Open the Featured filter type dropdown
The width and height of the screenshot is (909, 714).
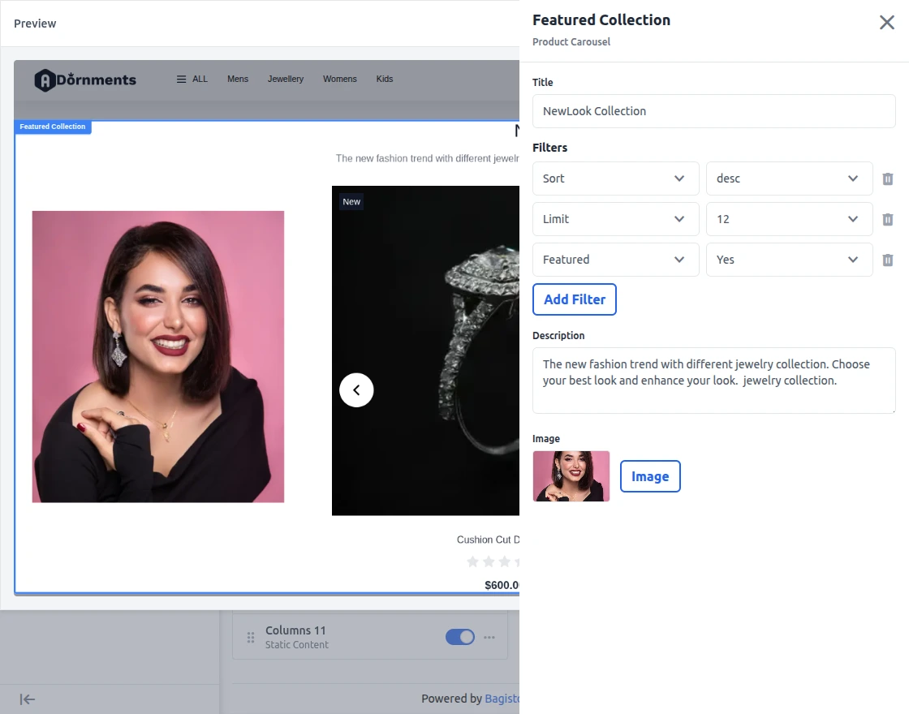click(615, 260)
